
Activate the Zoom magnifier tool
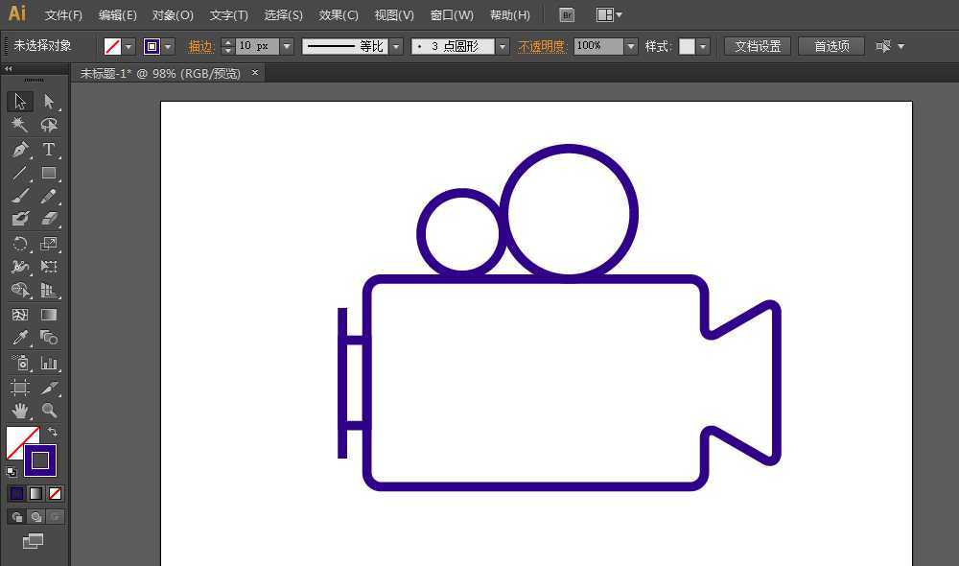click(49, 411)
